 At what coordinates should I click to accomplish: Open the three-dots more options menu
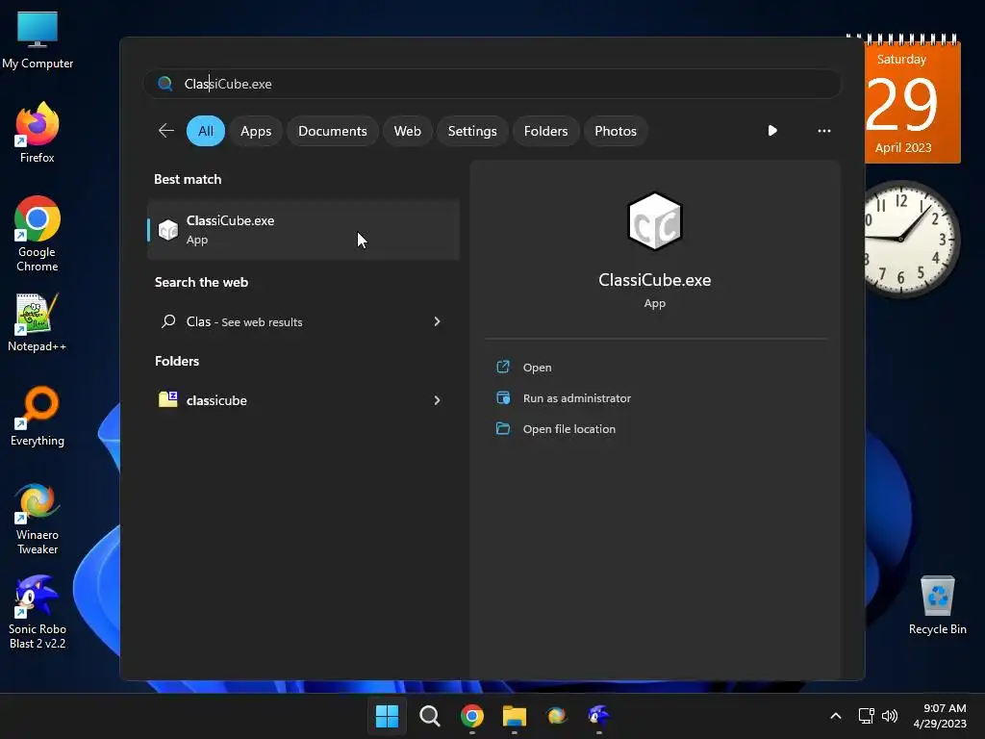pos(824,131)
